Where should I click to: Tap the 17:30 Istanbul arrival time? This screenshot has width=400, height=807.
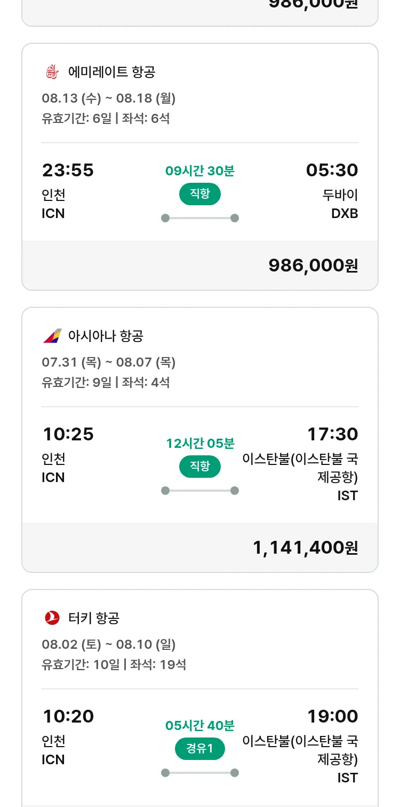332,434
